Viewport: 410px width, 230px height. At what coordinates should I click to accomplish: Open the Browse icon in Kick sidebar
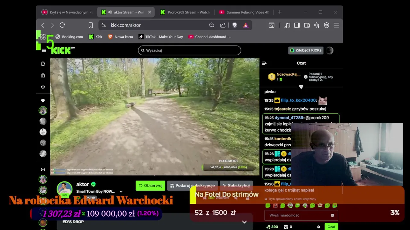point(43,75)
